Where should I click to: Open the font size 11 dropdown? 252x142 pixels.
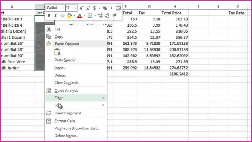click(x=75, y=8)
